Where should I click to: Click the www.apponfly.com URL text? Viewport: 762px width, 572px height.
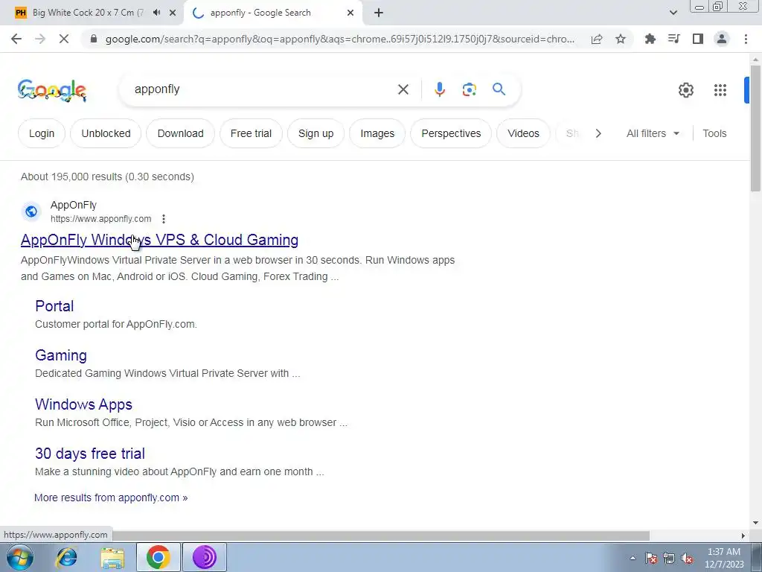[100, 219]
